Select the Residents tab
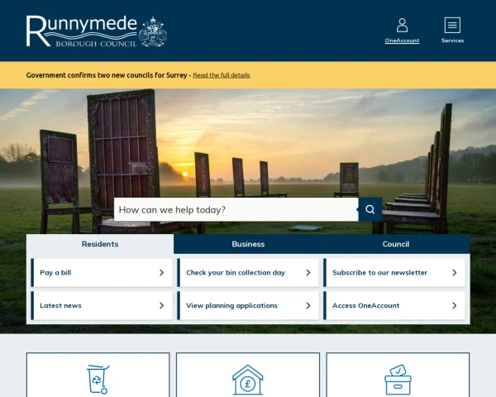Viewport: 496px width, 397px height. pos(100,244)
